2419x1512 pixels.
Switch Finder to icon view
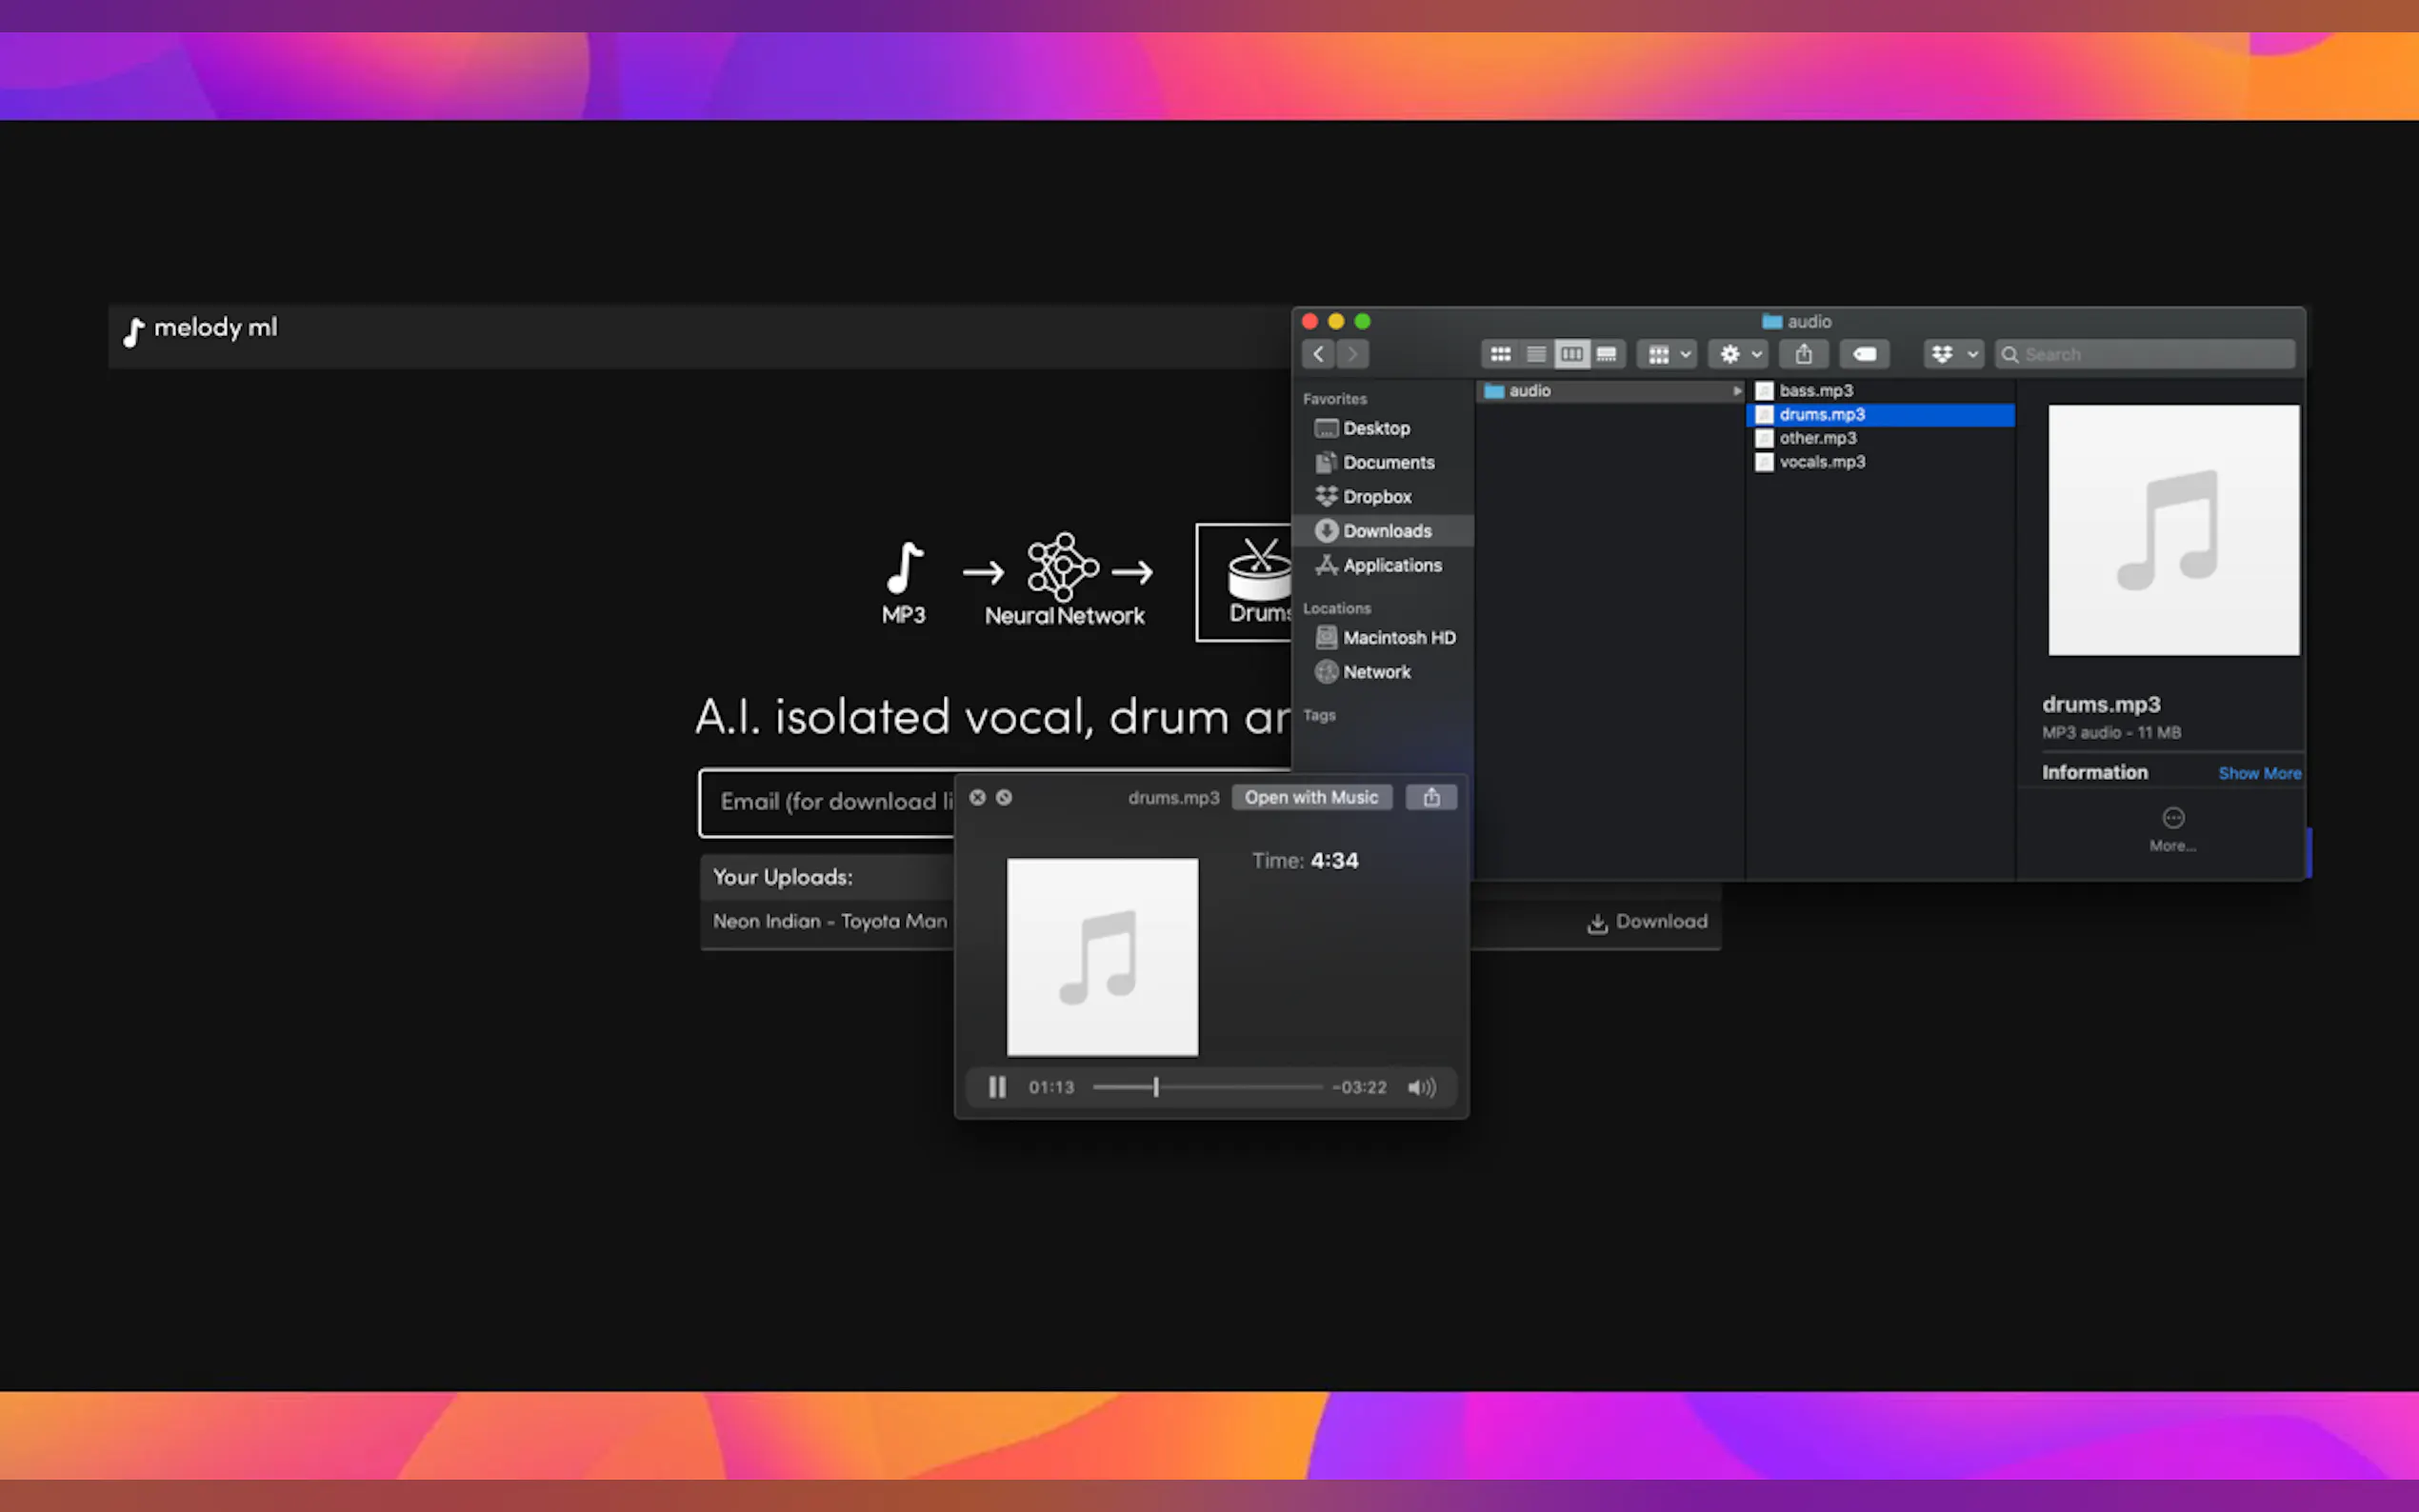pos(1500,354)
